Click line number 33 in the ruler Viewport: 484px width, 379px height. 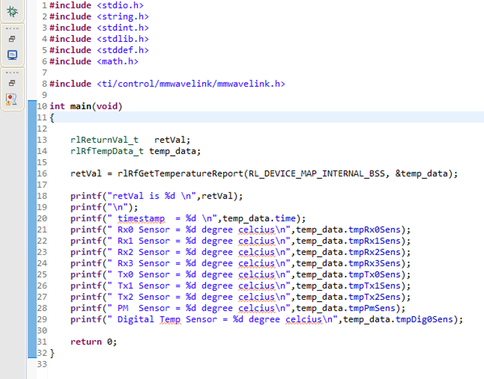(x=42, y=364)
